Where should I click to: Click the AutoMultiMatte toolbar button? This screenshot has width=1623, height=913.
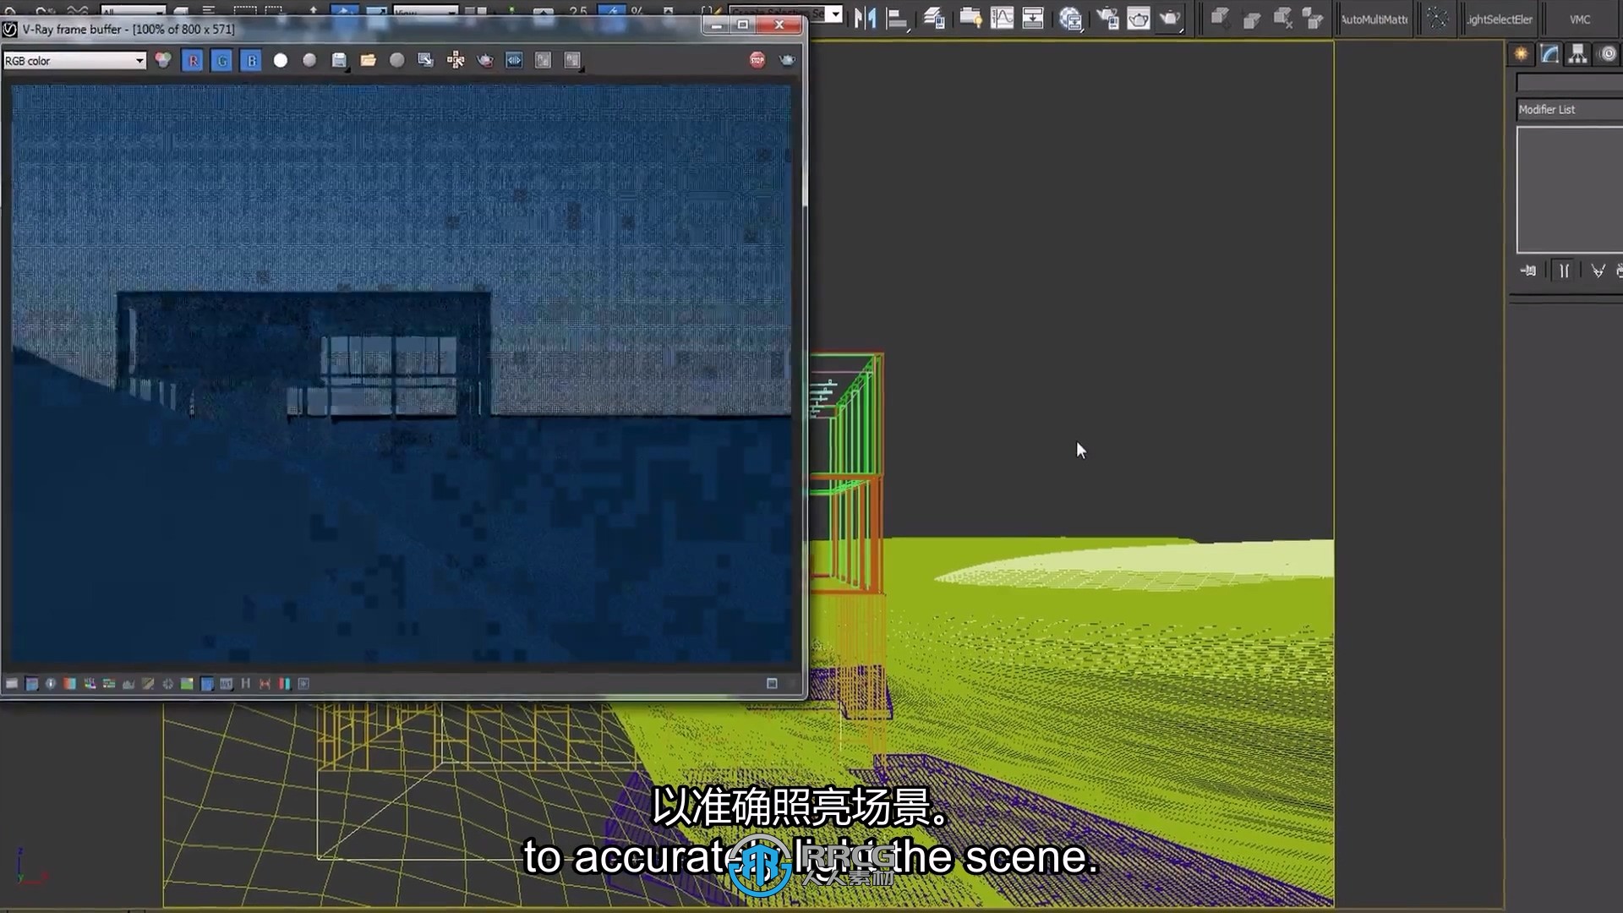click(x=1374, y=19)
